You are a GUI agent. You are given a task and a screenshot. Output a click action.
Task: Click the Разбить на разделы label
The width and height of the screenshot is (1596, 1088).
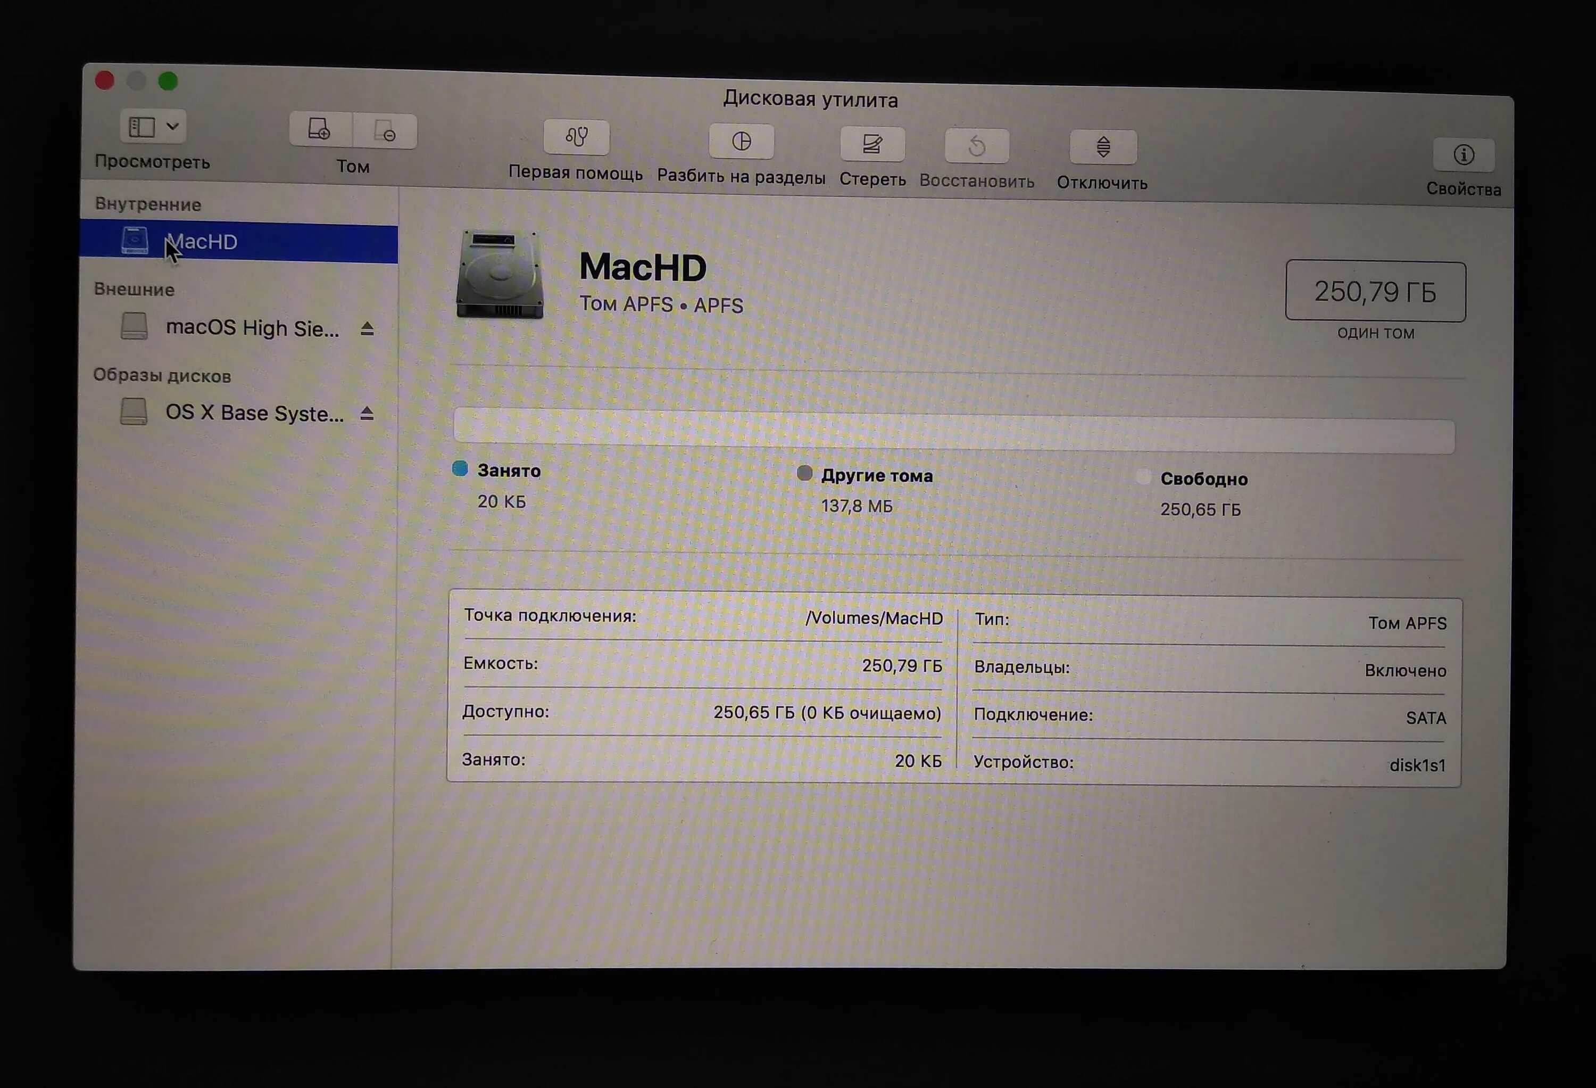pyautogui.click(x=741, y=177)
